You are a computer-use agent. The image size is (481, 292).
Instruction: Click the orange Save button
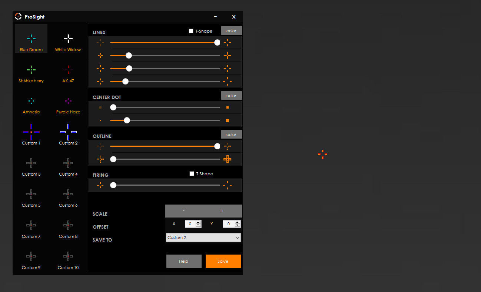[x=223, y=261]
